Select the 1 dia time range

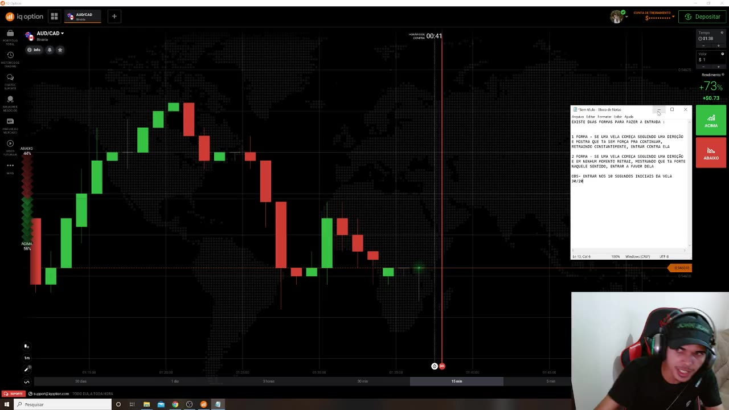[x=175, y=381]
